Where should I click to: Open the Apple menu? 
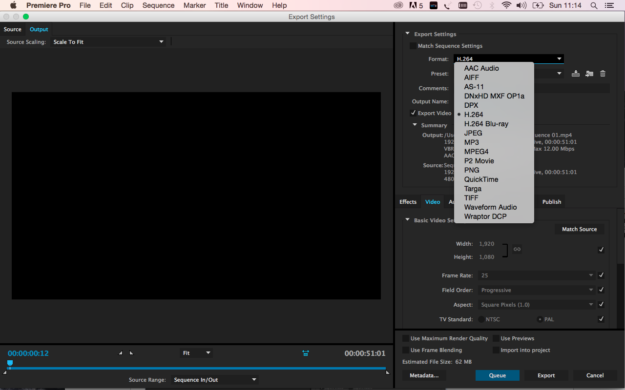(x=13, y=5)
